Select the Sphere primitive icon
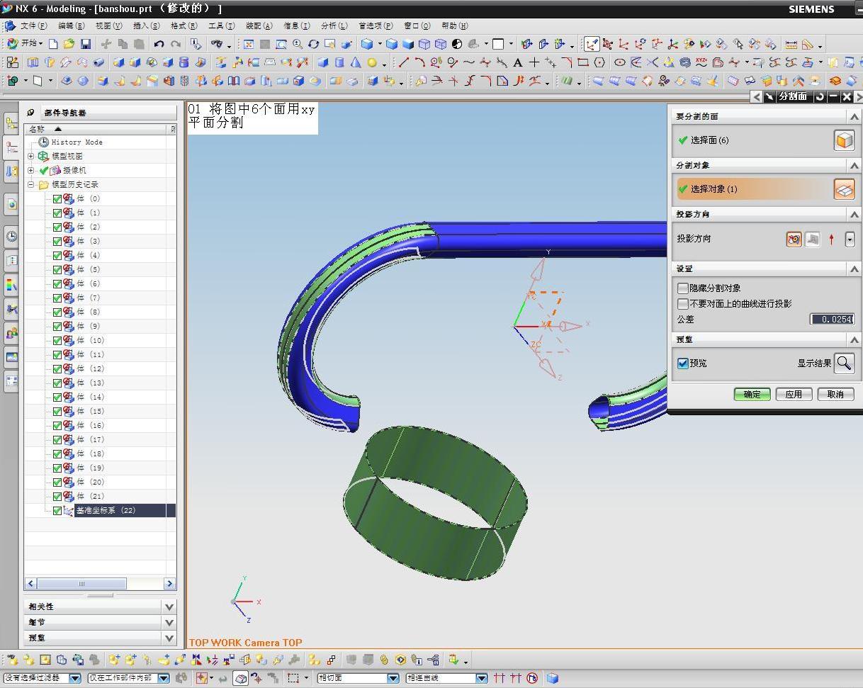The image size is (863, 688). click(x=371, y=62)
